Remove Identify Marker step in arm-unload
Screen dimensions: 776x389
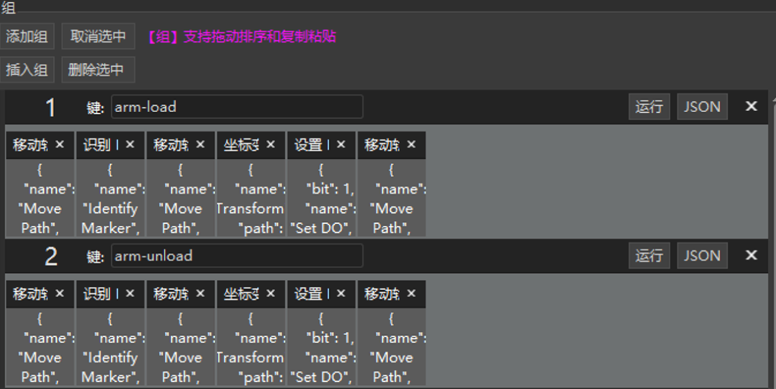(x=130, y=293)
